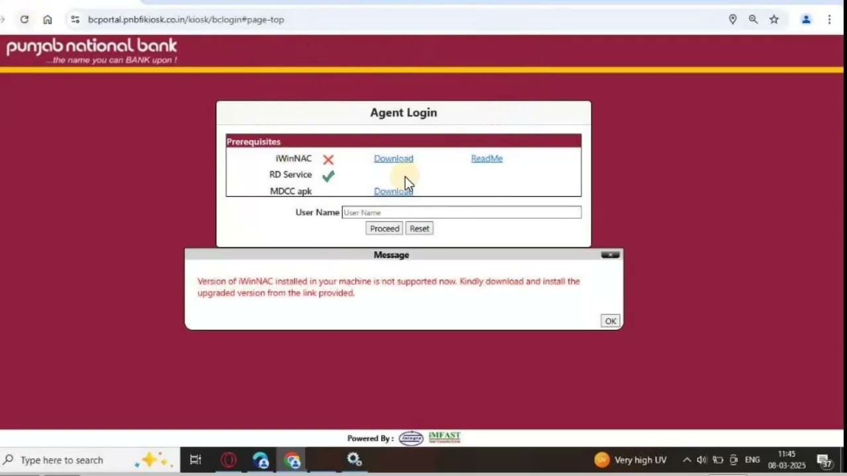Open the Chrome profile avatar
This screenshot has height=476, width=847.
coord(806,19)
